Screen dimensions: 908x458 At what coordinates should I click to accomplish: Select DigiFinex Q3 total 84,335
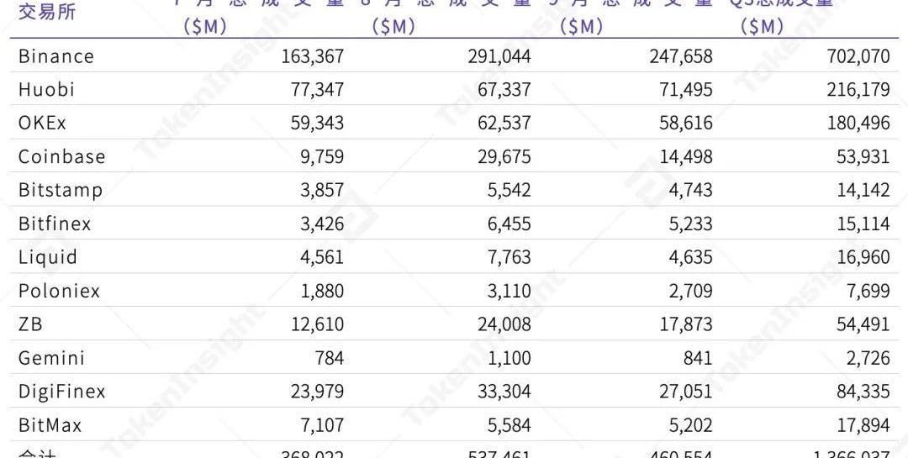tap(863, 392)
